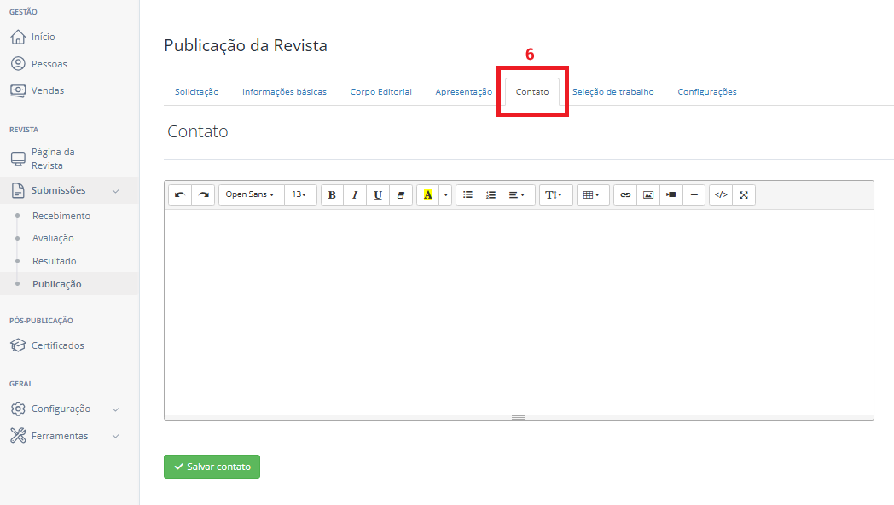894x505 pixels.
Task: Go to Início in sidebar
Action: [44, 37]
